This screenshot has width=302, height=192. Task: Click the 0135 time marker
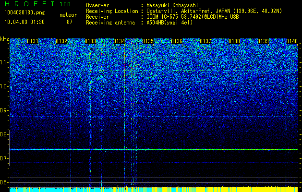pos(148,41)
